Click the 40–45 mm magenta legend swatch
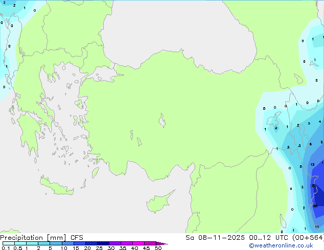Image resolution: width=324 pixels, height=250 pixels. (x=138, y=243)
